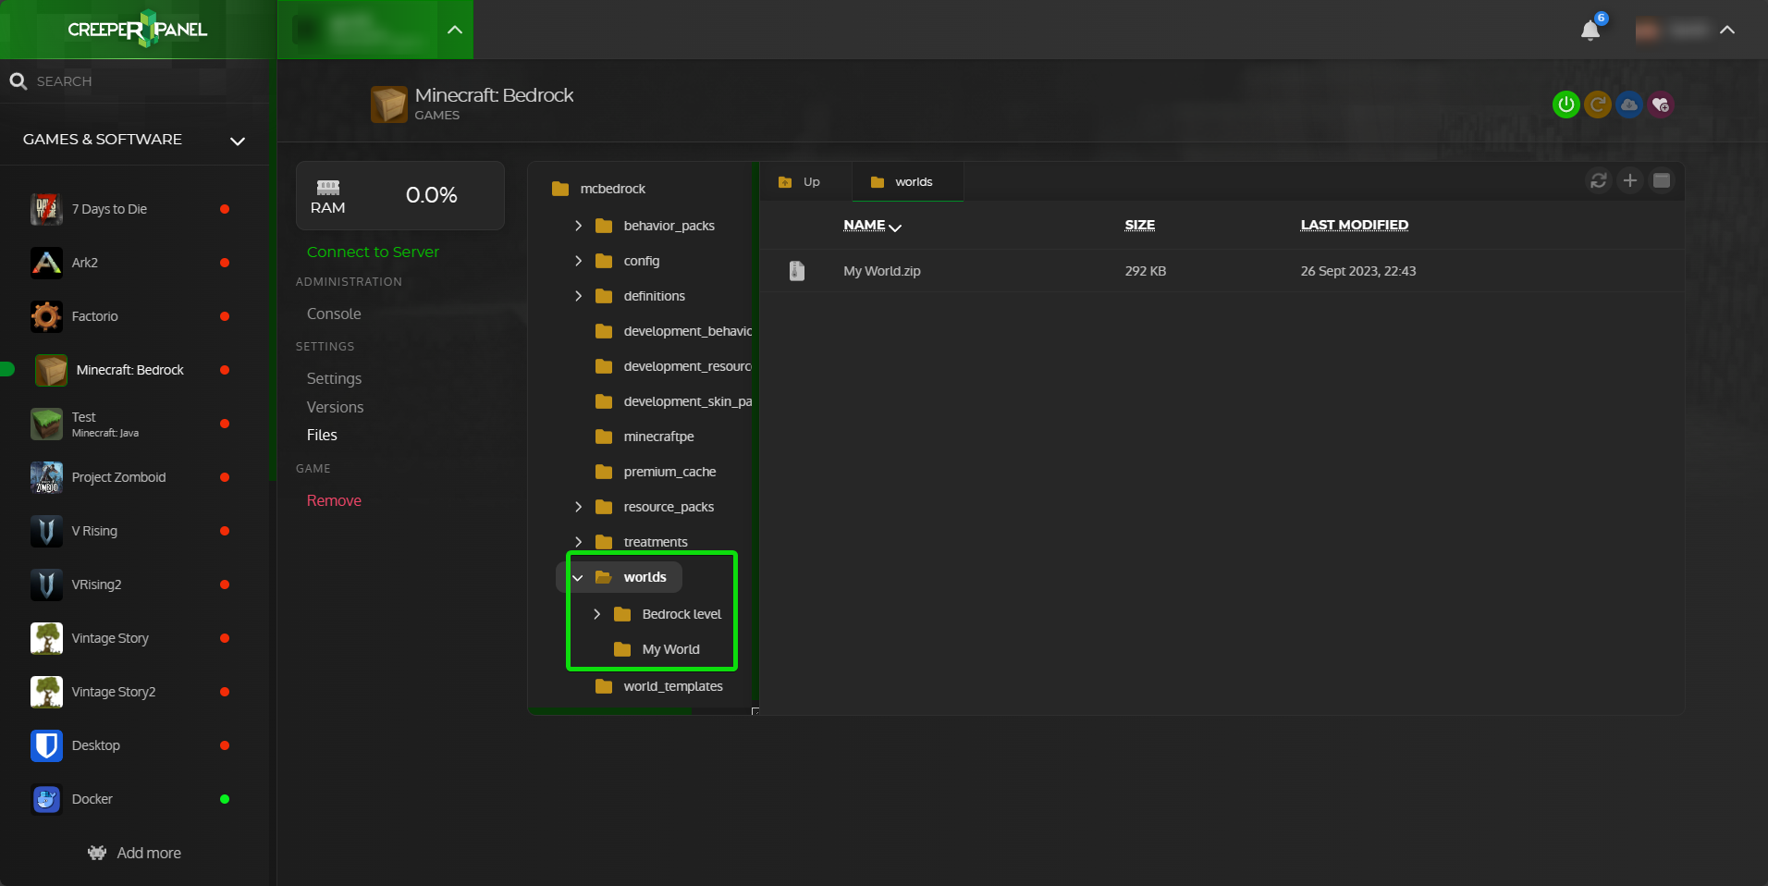The height and width of the screenshot is (886, 1768).
Task: Open the Versions menu item
Action: [x=335, y=407]
